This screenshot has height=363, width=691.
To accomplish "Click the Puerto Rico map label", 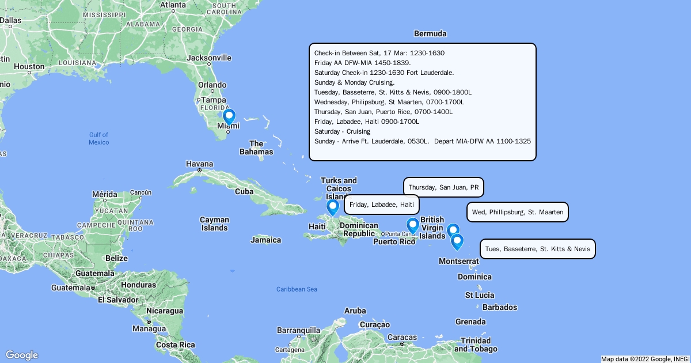I will [x=394, y=241].
